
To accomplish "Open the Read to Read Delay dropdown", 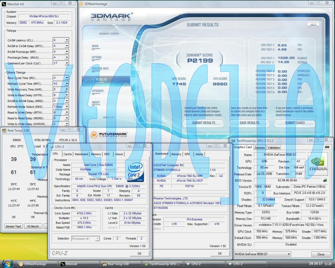I will 67,118.
